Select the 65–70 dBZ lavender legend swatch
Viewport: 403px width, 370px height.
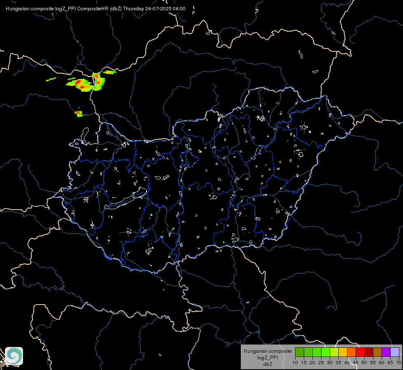point(395,352)
